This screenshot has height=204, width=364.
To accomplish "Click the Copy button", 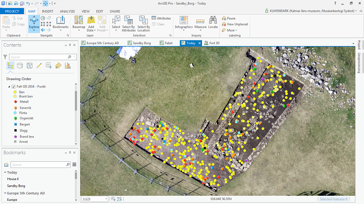I will click(18, 24).
